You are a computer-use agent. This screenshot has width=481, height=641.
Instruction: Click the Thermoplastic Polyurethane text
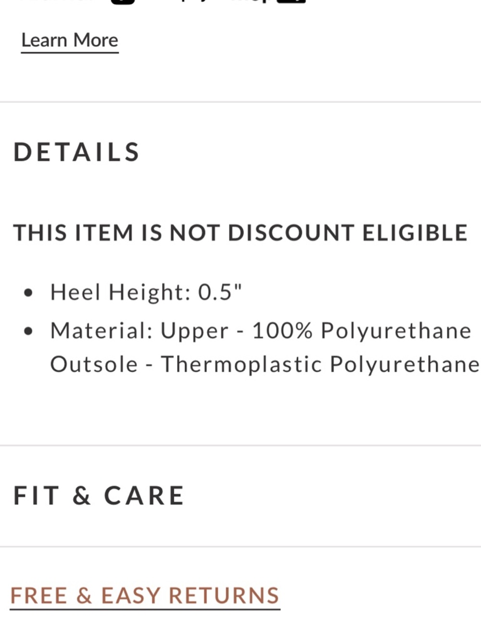tap(320, 364)
